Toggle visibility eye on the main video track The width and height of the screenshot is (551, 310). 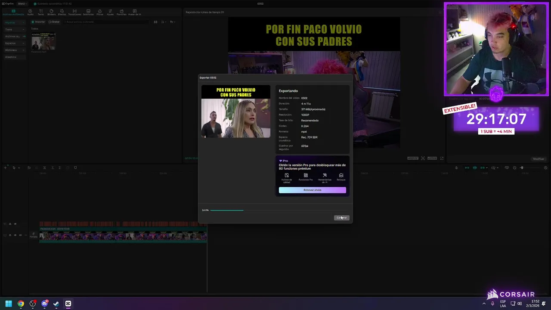tap(15, 235)
